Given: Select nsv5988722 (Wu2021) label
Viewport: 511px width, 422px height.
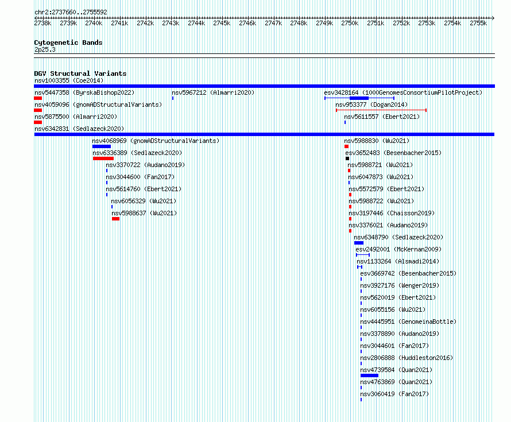Looking at the screenshot, I should point(381,201).
